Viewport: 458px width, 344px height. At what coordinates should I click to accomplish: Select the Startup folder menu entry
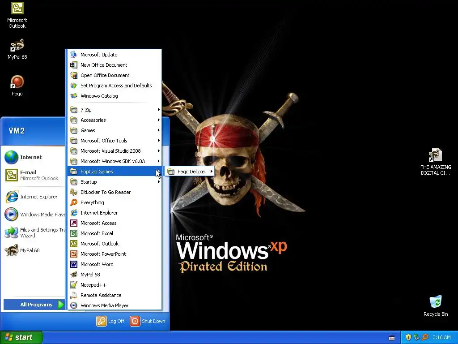[x=114, y=182]
